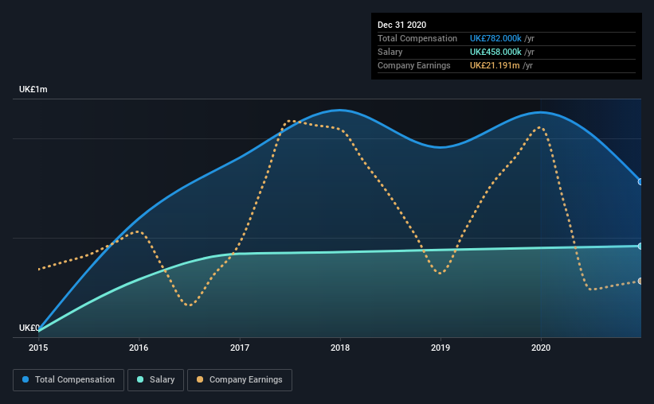This screenshot has height=404, width=654.
Task: Click the 2015 x-axis label
Action: [38, 348]
